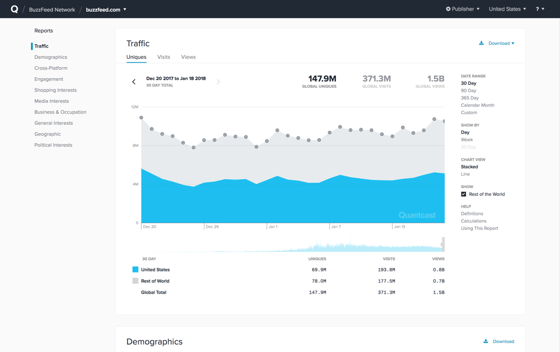This screenshot has height=352, width=560.
Task: Click the 147.9M Global Uniques metric
Action: (319, 81)
